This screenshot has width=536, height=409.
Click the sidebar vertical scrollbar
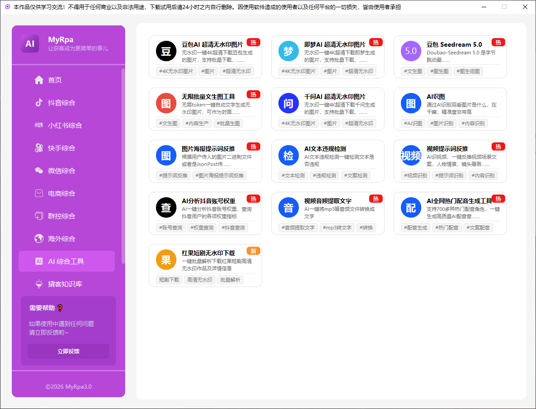[123, 166]
